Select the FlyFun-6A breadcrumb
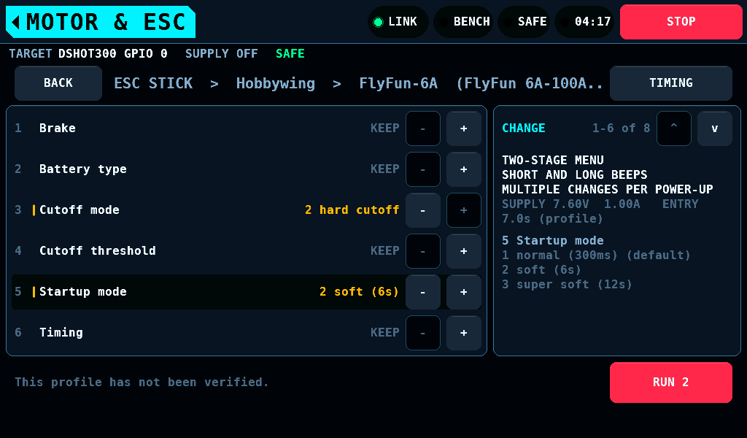 pos(398,83)
